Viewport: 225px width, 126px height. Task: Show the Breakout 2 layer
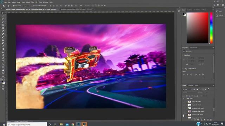(184, 111)
